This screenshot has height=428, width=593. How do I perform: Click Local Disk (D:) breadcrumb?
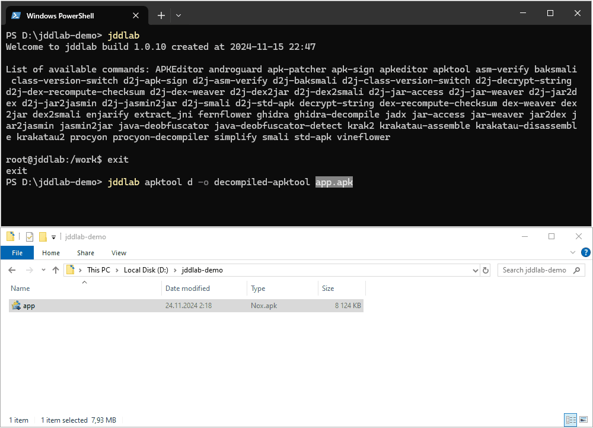pyautogui.click(x=146, y=270)
